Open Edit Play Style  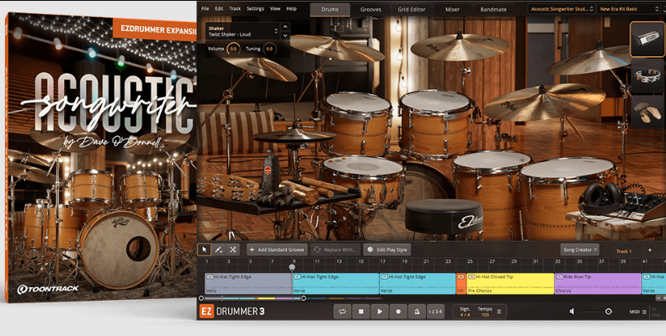[387, 249]
